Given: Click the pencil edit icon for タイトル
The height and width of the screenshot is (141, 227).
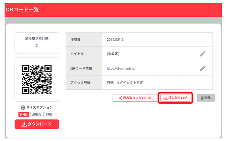Looking at the screenshot, I should pos(203,54).
